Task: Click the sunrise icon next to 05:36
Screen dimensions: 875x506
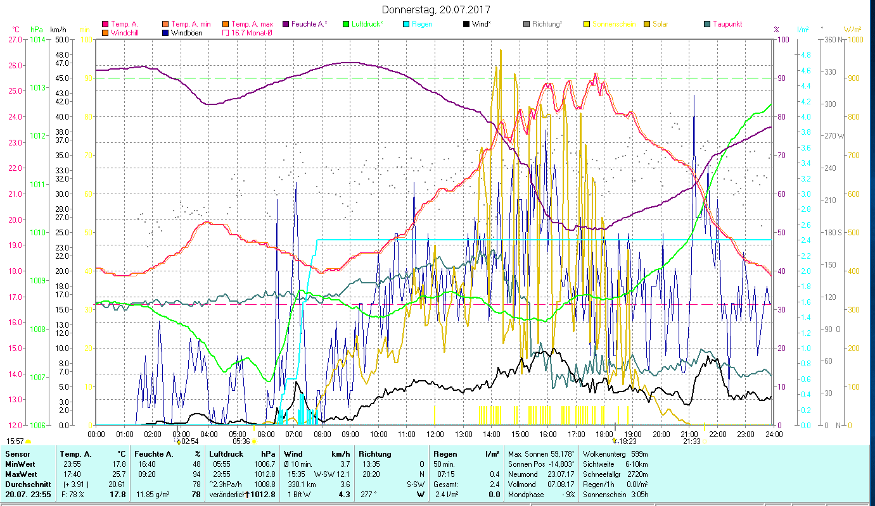Action: (x=254, y=441)
